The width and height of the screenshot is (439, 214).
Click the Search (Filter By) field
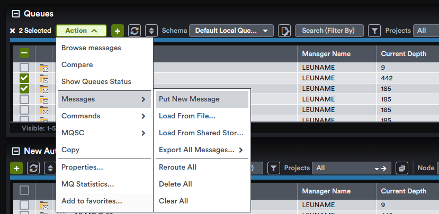(x=329, y=31)
